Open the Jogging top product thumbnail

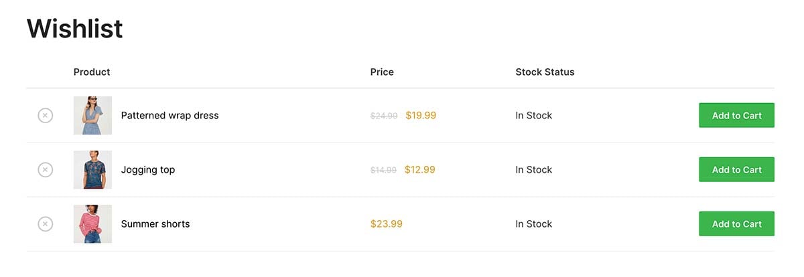[92, 170]
